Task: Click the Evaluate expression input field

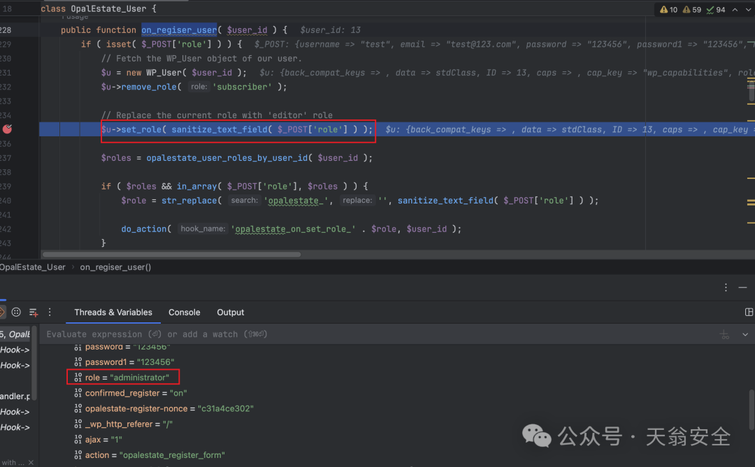Action: pos(375,334)
